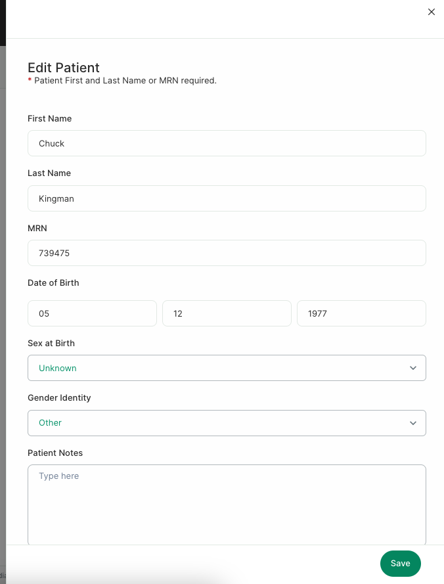Expand the chevron arrow in Sex at Birth
This screenshot has height=584, width=444.
point(412,368)
